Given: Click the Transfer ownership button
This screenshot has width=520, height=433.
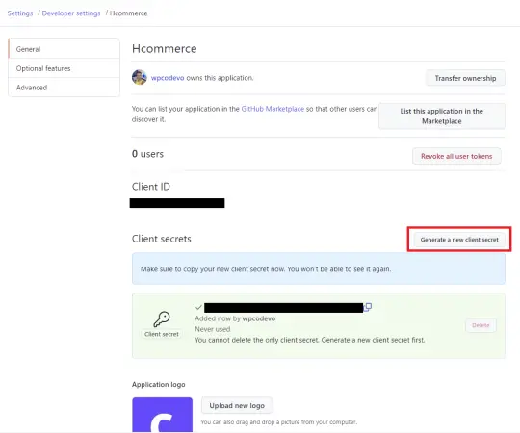Looking at the screenshot, I should pos(465,78).
